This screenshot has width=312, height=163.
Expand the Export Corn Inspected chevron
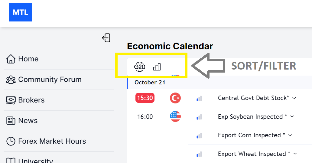click(x=290, y=135)
